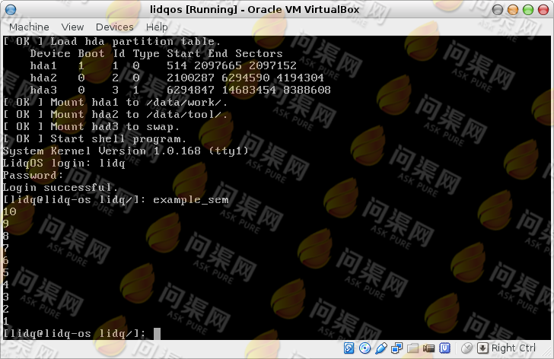Image resolution: width=554 pixels, height=359 pixels.
Task: Maximize the window with green button
Action: click(528, 10)
